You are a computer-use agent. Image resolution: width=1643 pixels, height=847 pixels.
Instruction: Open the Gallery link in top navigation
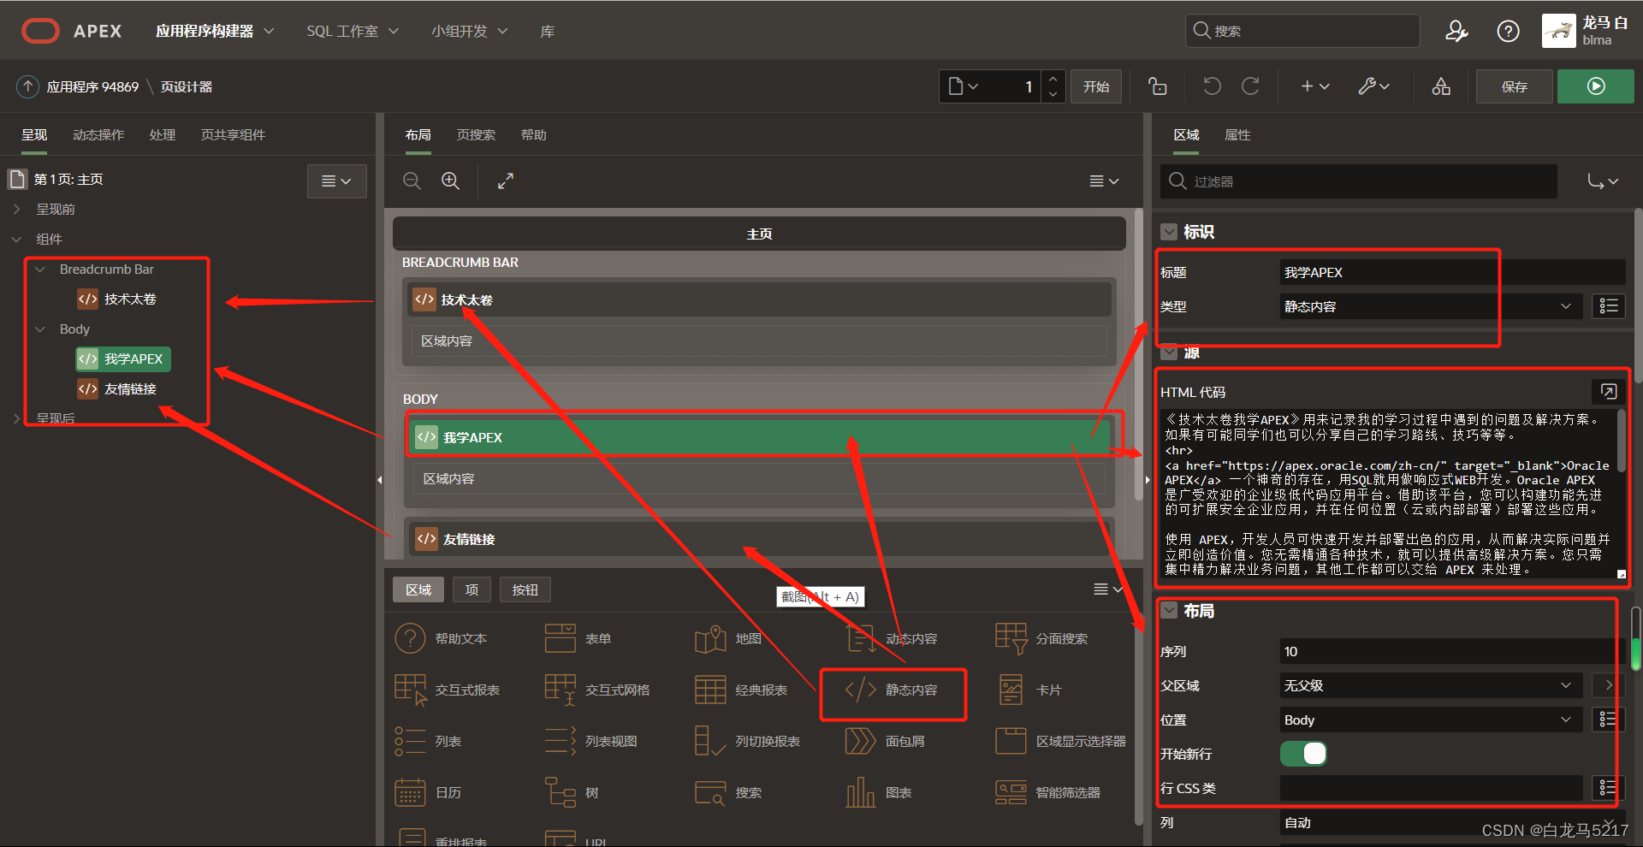pos(548,32)
